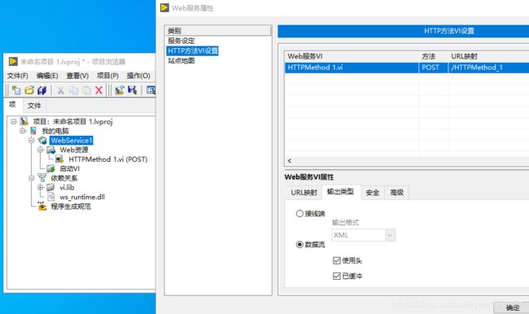Switch to the 高级 tab
Image resolution: width=529 pixels, height=314 pixels.
tap(397, 193)
